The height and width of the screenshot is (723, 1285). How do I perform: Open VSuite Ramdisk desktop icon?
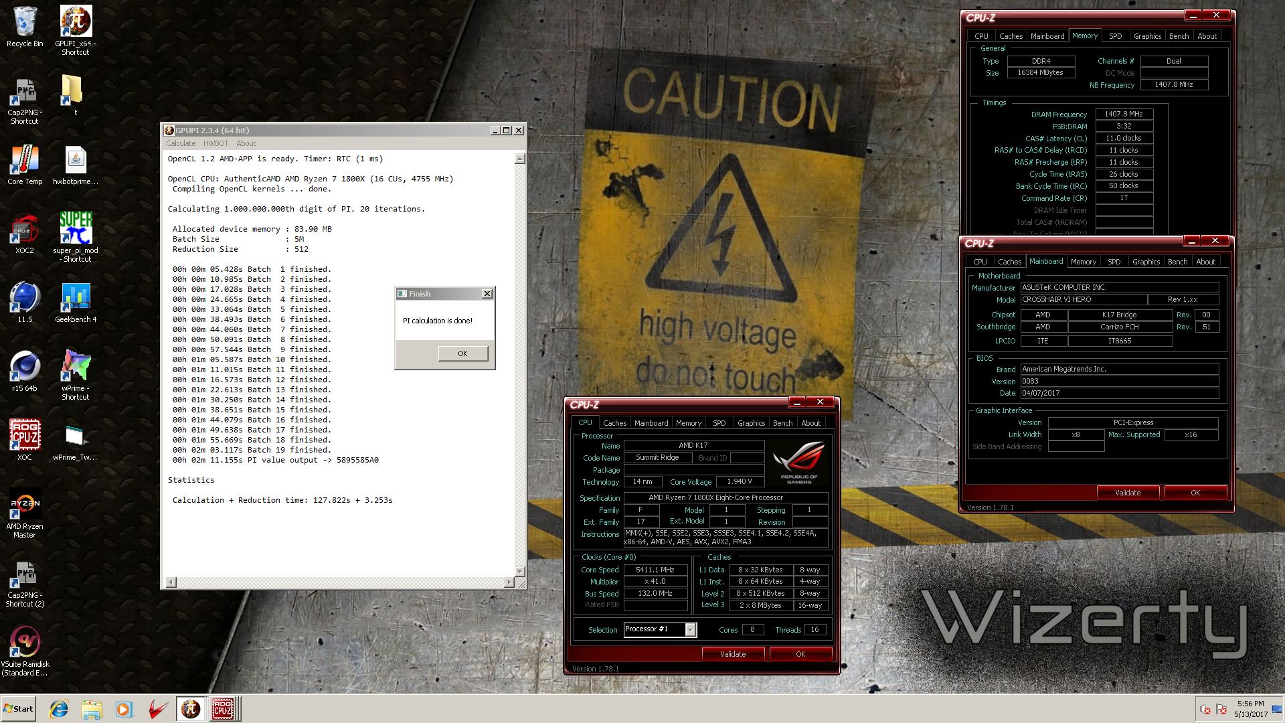click(x=25, y=651)
